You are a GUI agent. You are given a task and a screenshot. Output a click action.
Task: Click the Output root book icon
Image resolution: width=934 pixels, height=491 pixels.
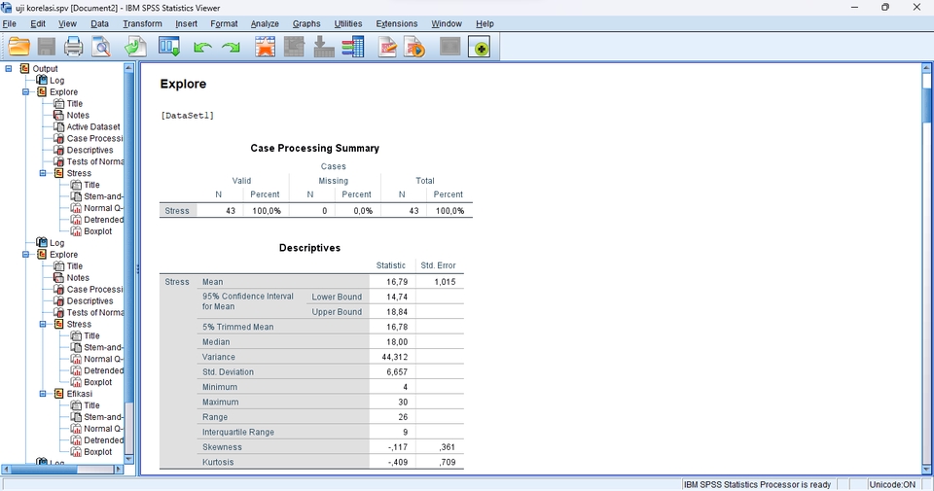tap(24, 69)
